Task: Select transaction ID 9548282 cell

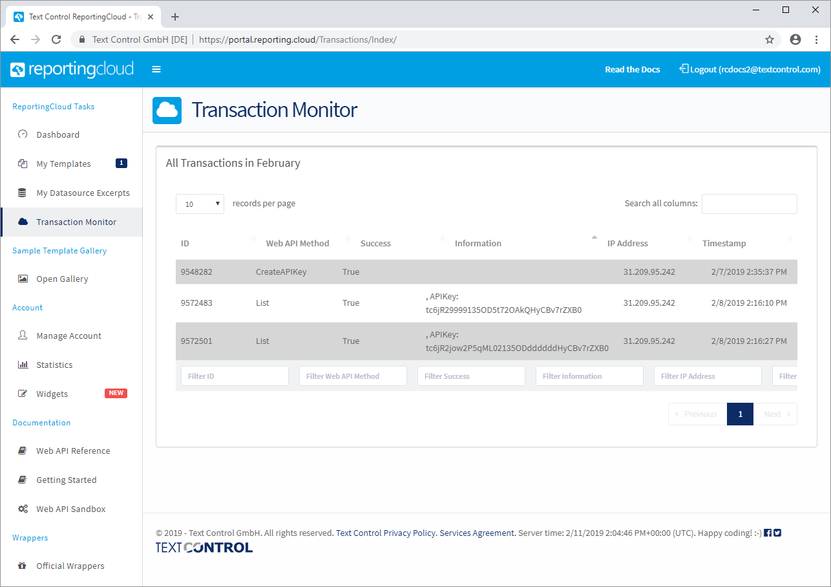Action: click(196, 272)
